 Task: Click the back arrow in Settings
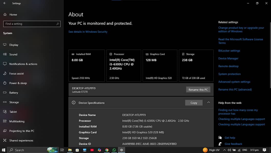pyautogui.click(x=5, y=3)
